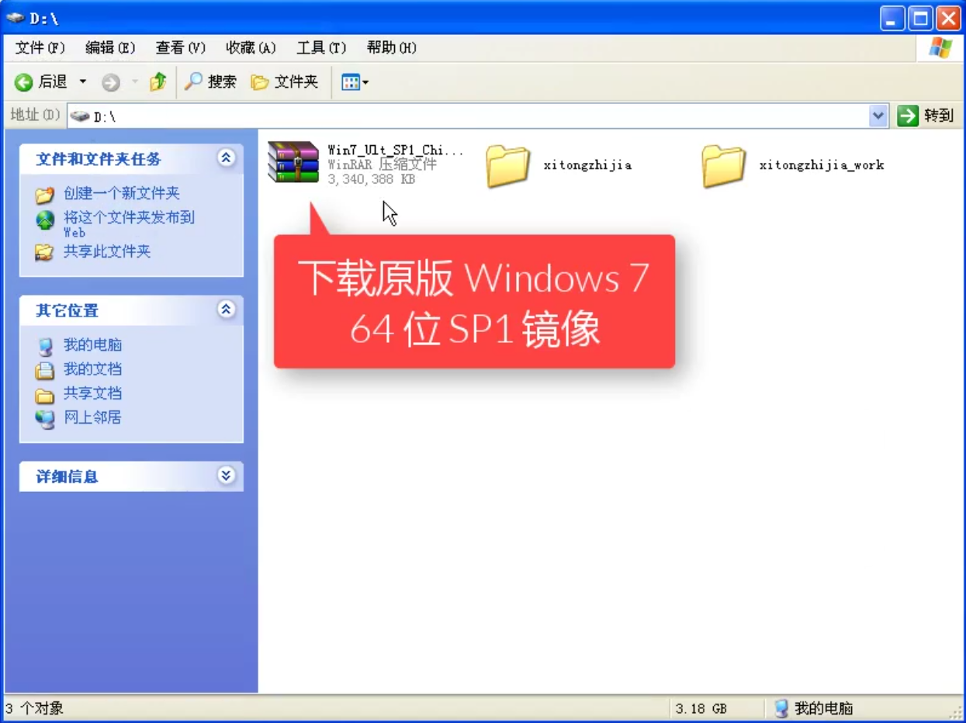
Task: Open the xitongzhijia folder
Action: [x=508, y=164]
